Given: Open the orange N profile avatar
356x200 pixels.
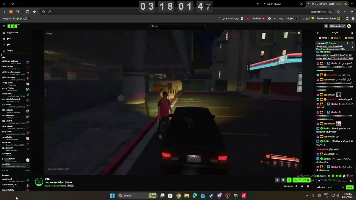Looking at the screenshot, I should coord(11,12).
